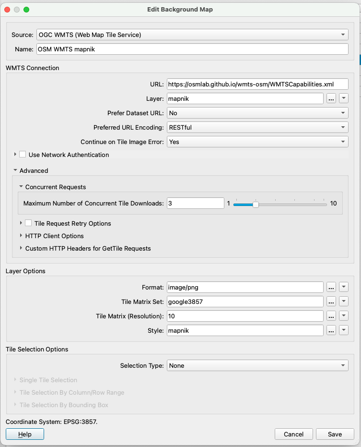Click the Format text field
361x447 pixels.
point(245,287)
